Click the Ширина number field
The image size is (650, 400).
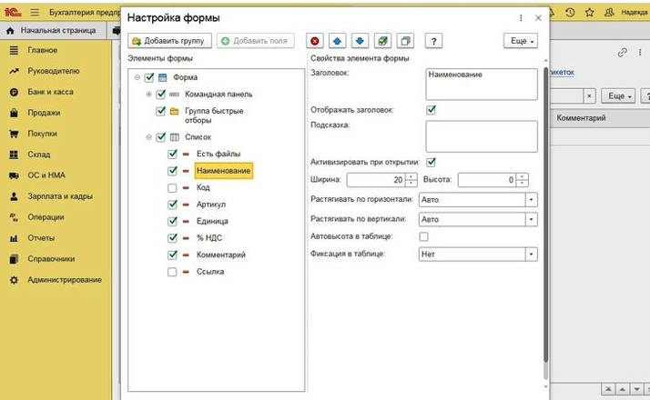point(375,180)
